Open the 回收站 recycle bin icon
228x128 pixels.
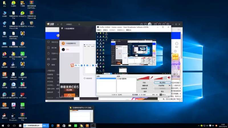[x=4, y=34]
